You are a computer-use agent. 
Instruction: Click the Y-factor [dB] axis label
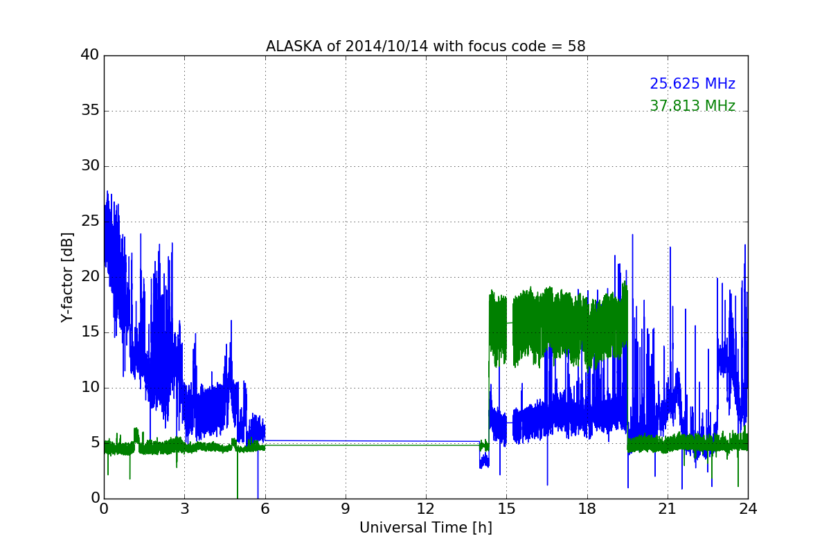(67, 277)
